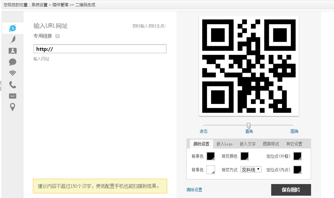Click the 清除设置 link

[194, 190]
